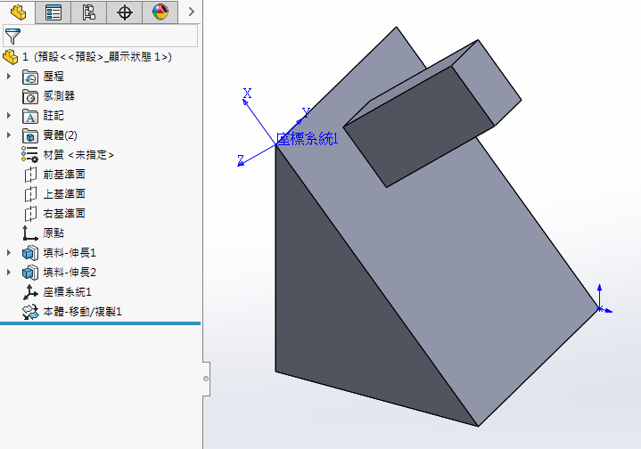Click the 註記 annotations icon
This screenshot has width=641, height=449.
29,116
